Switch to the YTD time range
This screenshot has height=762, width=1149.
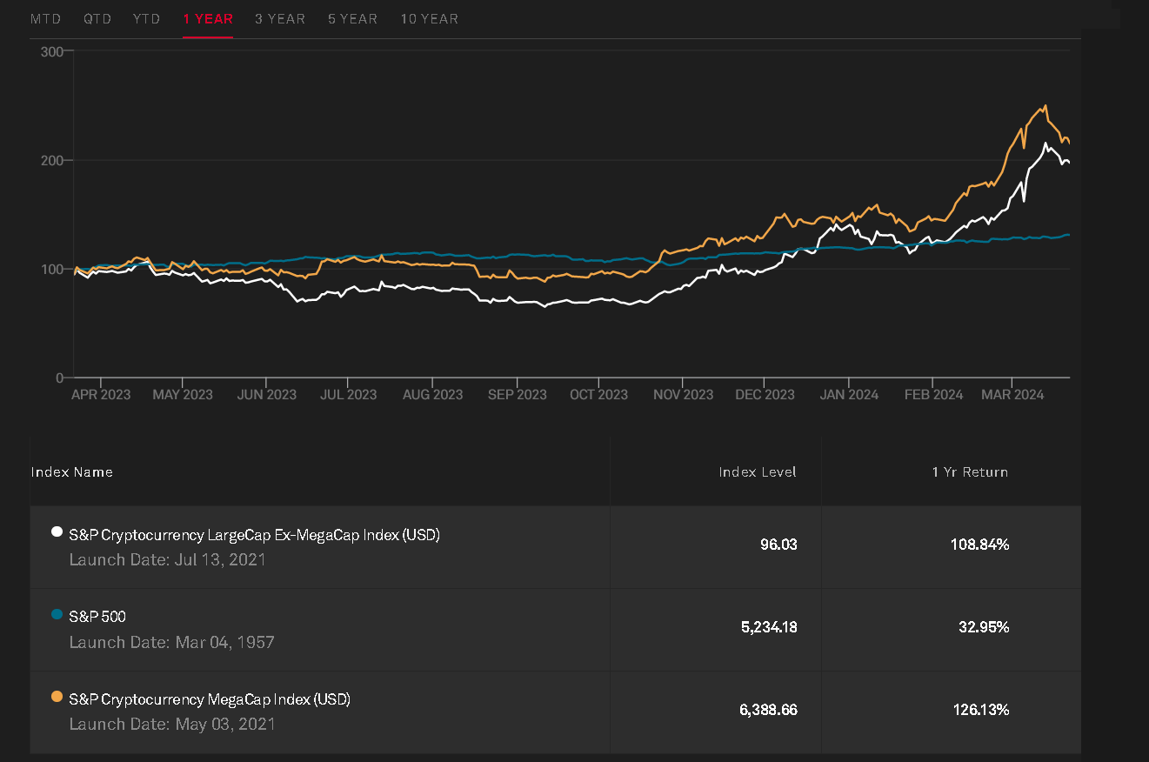pos(147,19)
